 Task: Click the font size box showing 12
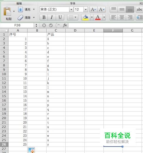point(79,9)
